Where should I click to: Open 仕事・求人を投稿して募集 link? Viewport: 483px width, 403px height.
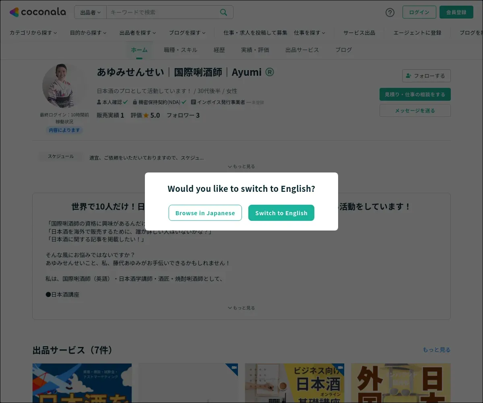pyautogui.click(x=256, y=33)
